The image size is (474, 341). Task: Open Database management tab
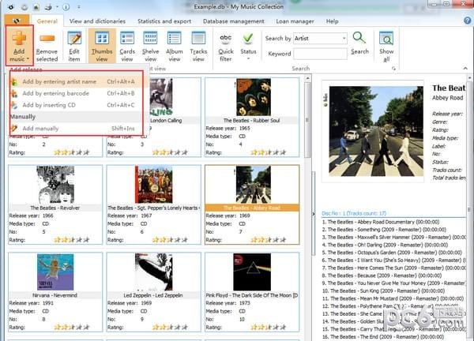233,21
